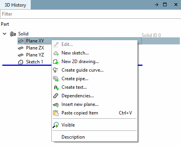Click the grayed Edit pencil icon

[56, 44]
